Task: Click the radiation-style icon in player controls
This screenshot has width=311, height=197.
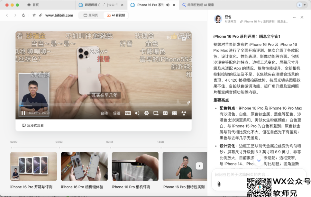Action: tap(184, 113)
